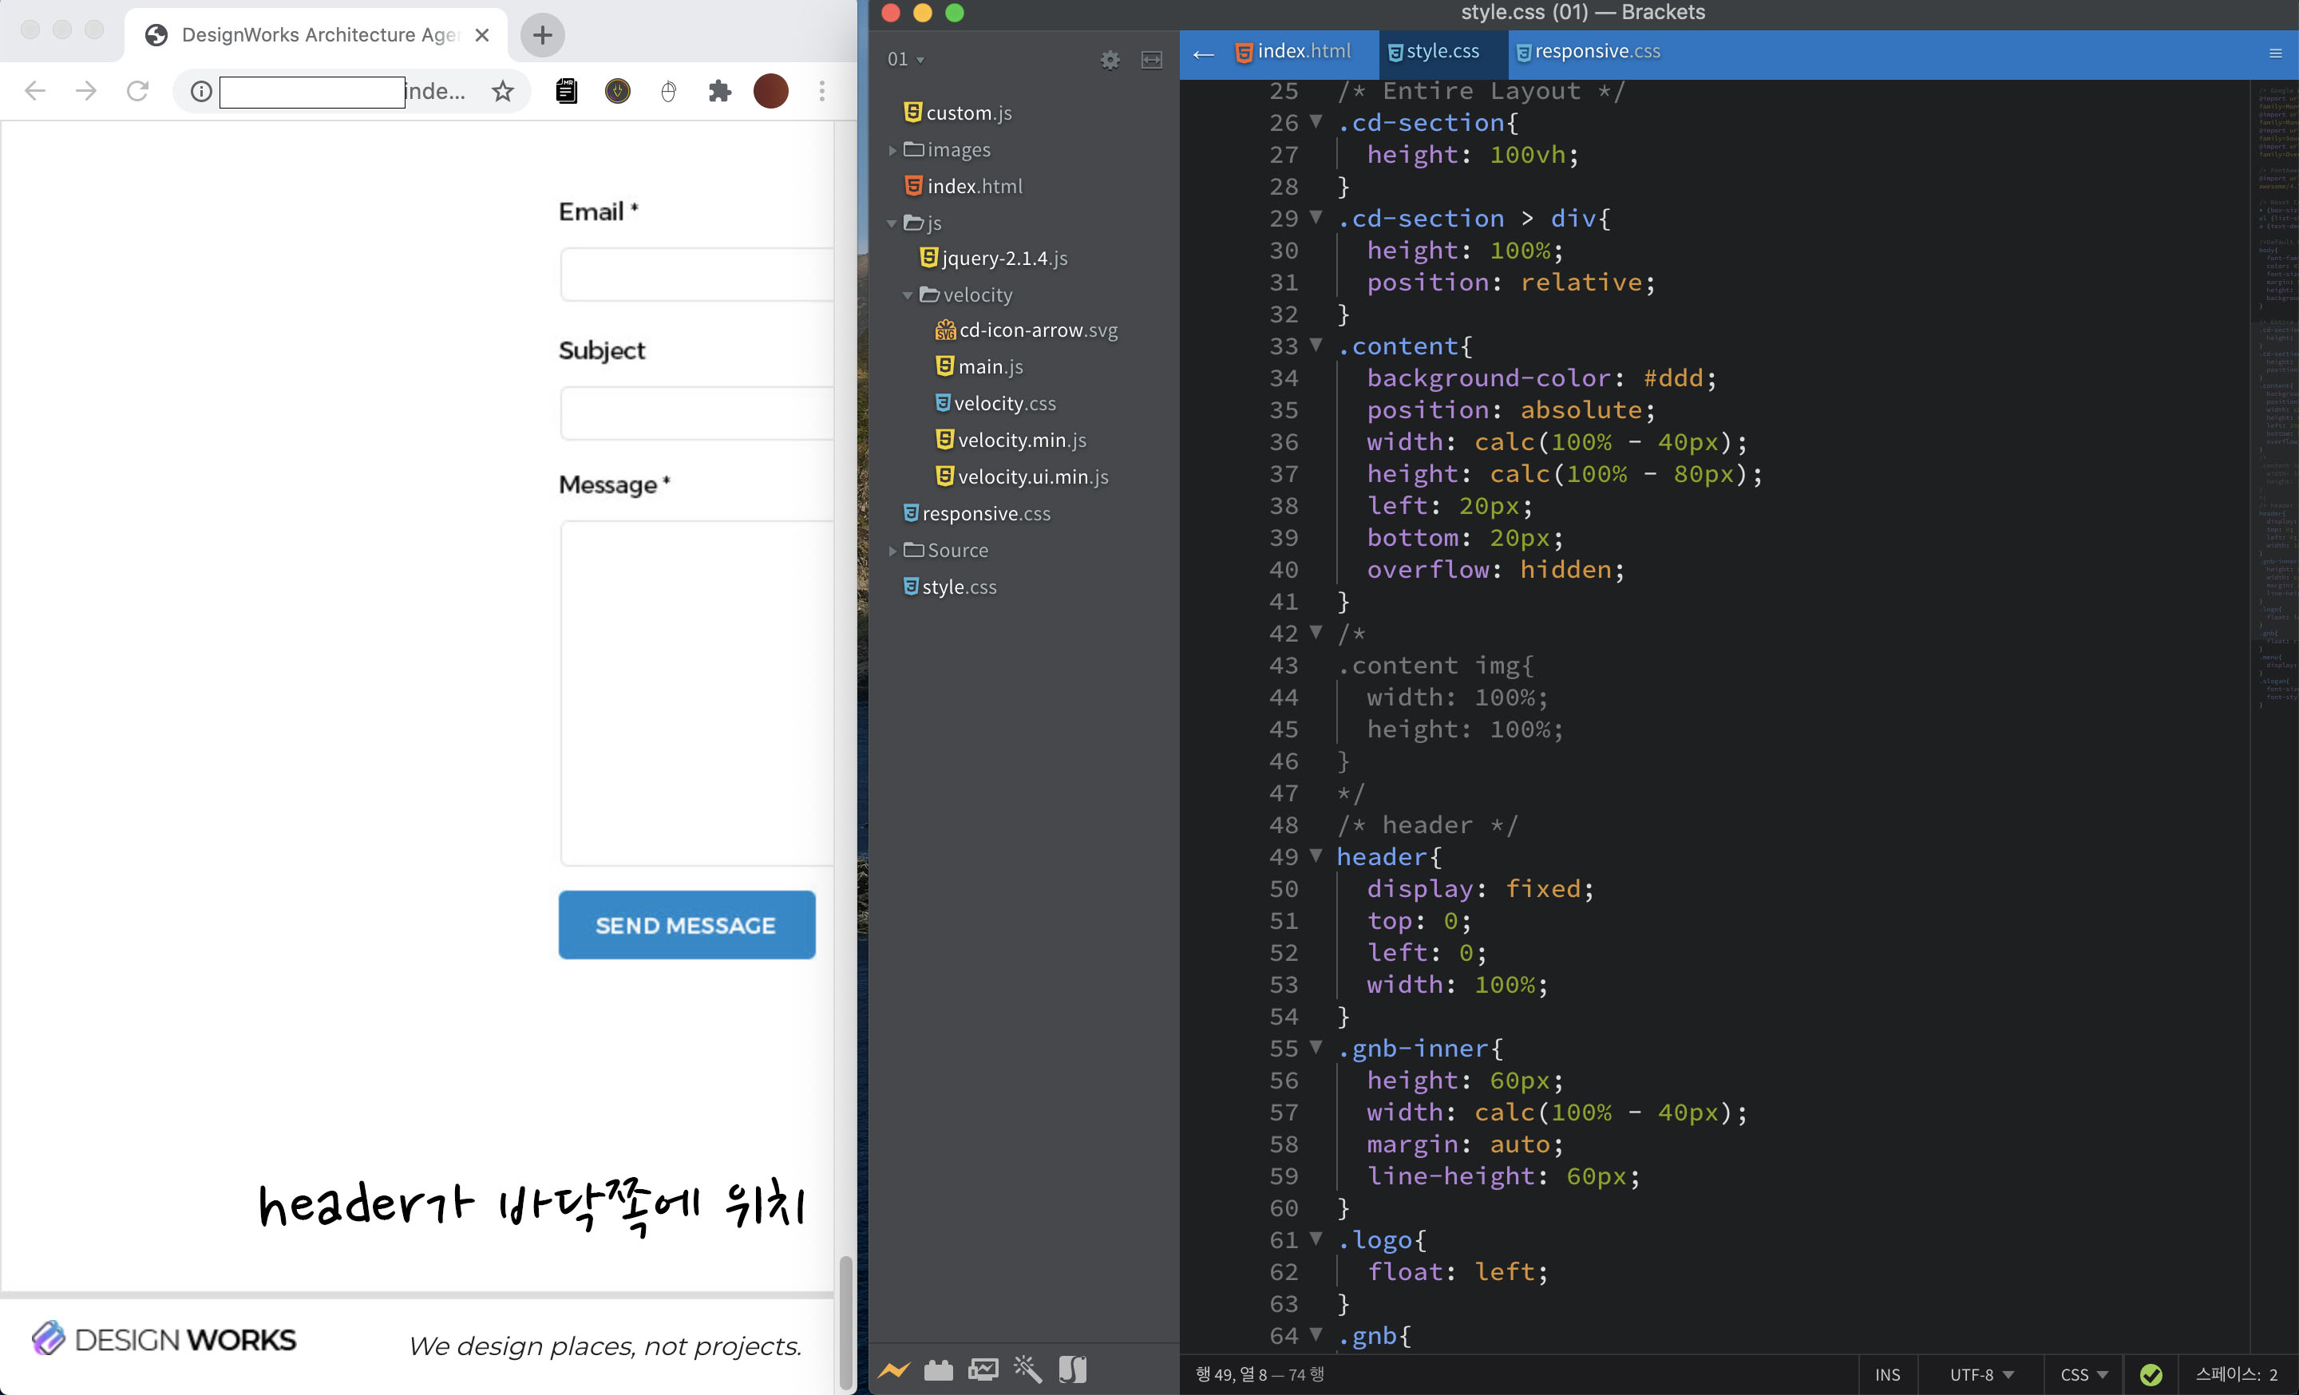Open the Extension Manager brick icon

pyautogui.click(x=938, y=1369)
